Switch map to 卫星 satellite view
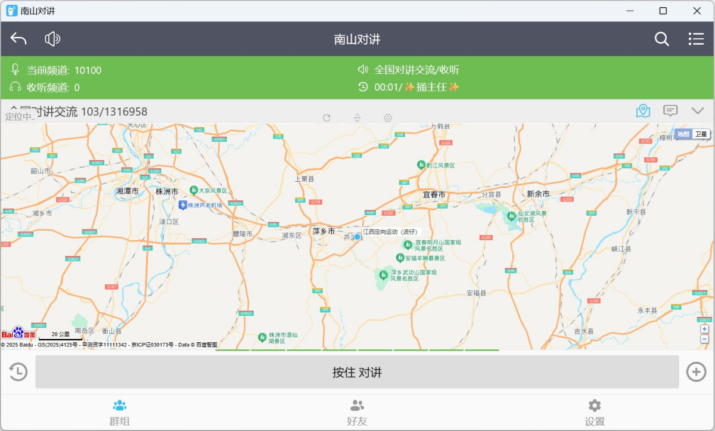 (x=701, y=134)
